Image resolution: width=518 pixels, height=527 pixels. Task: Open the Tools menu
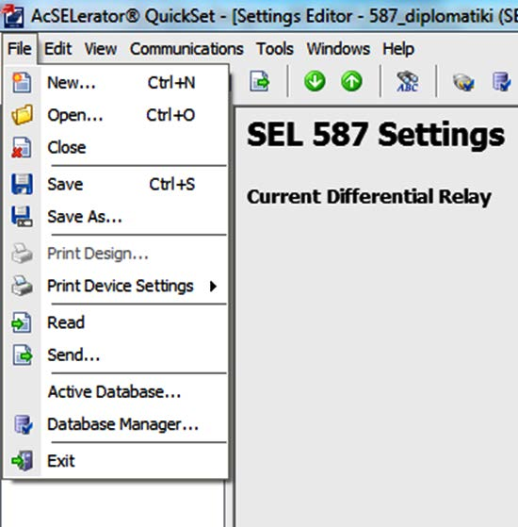pyautogui.click(x=275, y=49)
